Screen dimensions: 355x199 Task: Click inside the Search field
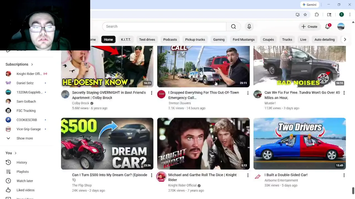164,27
